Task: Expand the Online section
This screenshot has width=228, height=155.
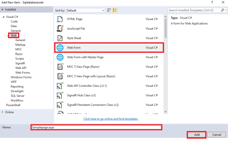Action: click(x=2, y=112)
